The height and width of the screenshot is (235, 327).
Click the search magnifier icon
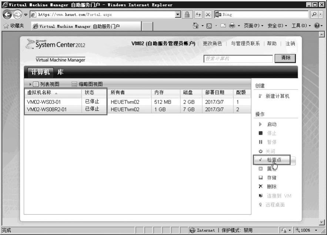pyautogui.click(x=314, y=14)
